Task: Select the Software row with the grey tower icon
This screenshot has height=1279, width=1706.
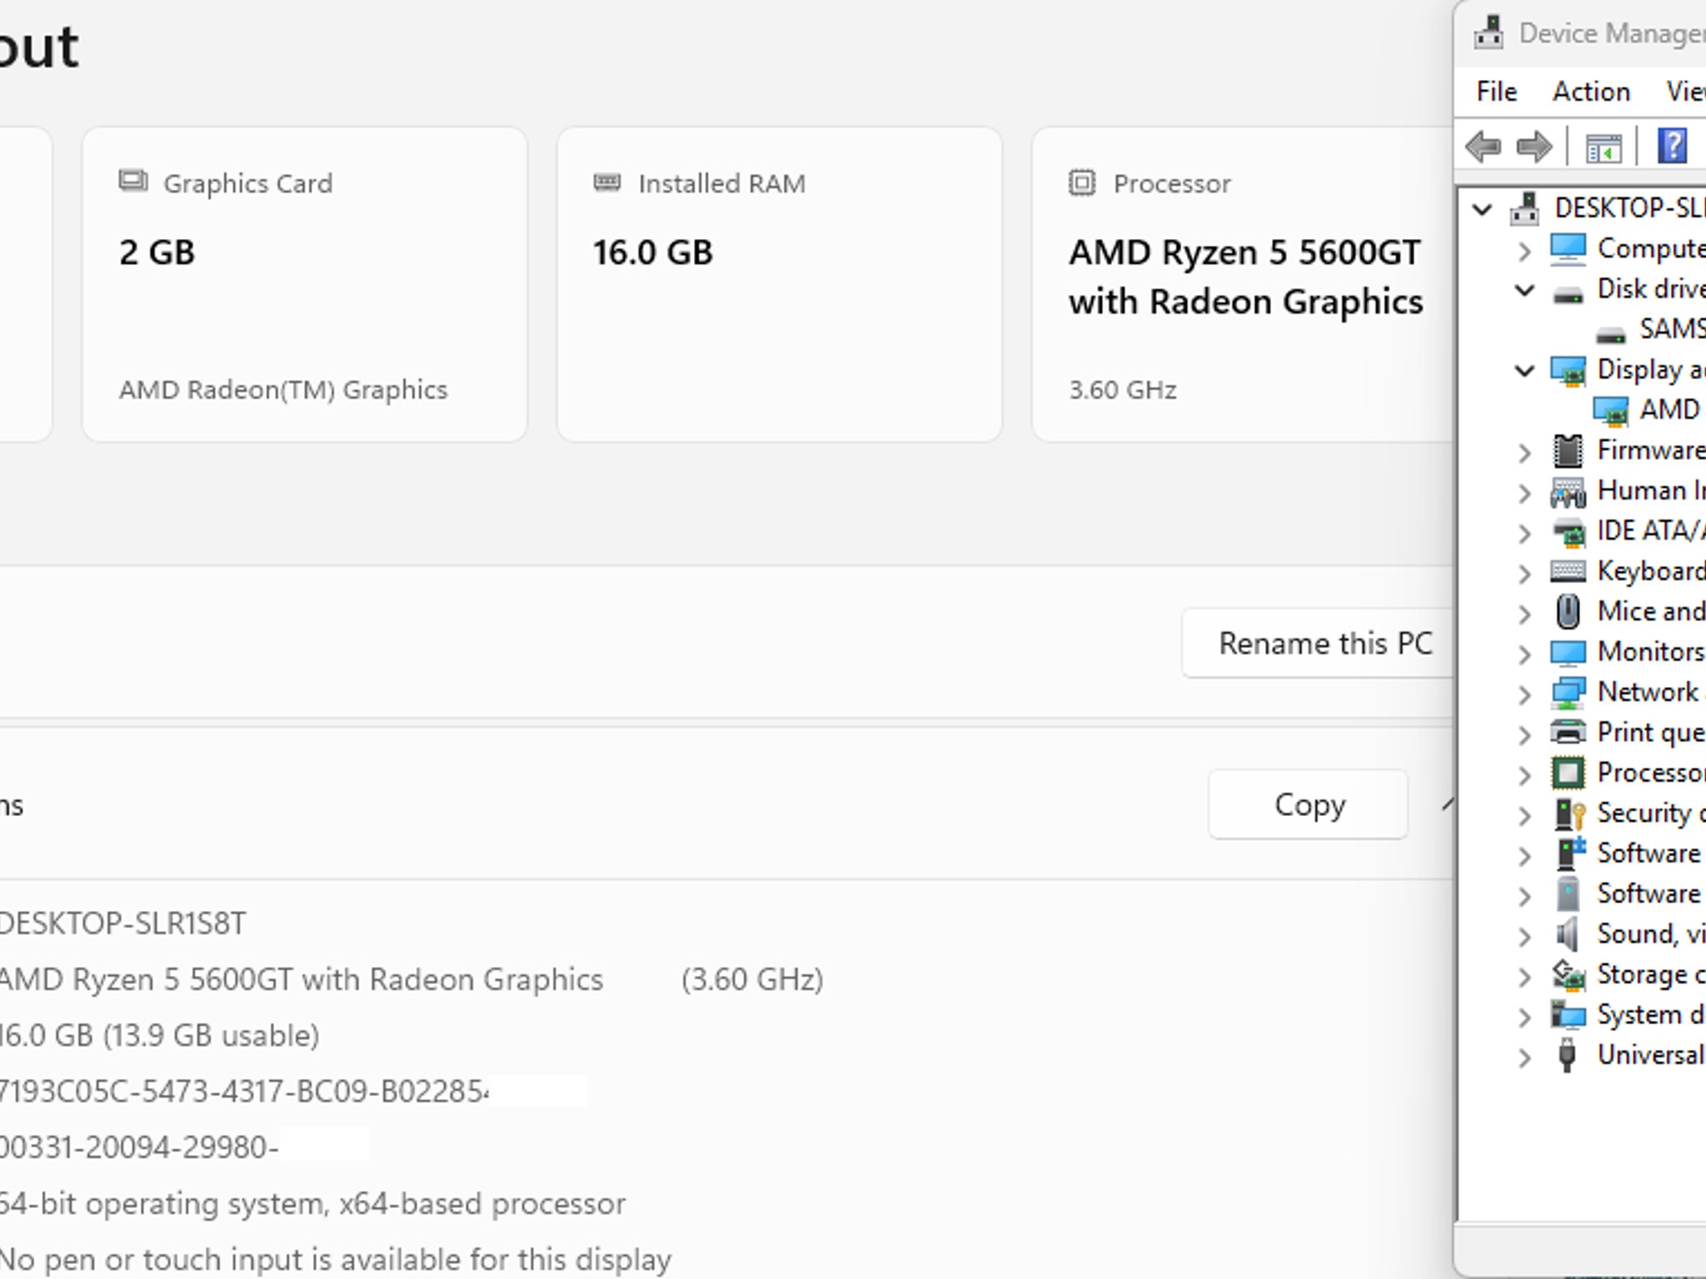Action: 1629,894
